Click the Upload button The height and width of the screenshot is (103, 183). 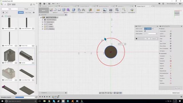(21, 13)
